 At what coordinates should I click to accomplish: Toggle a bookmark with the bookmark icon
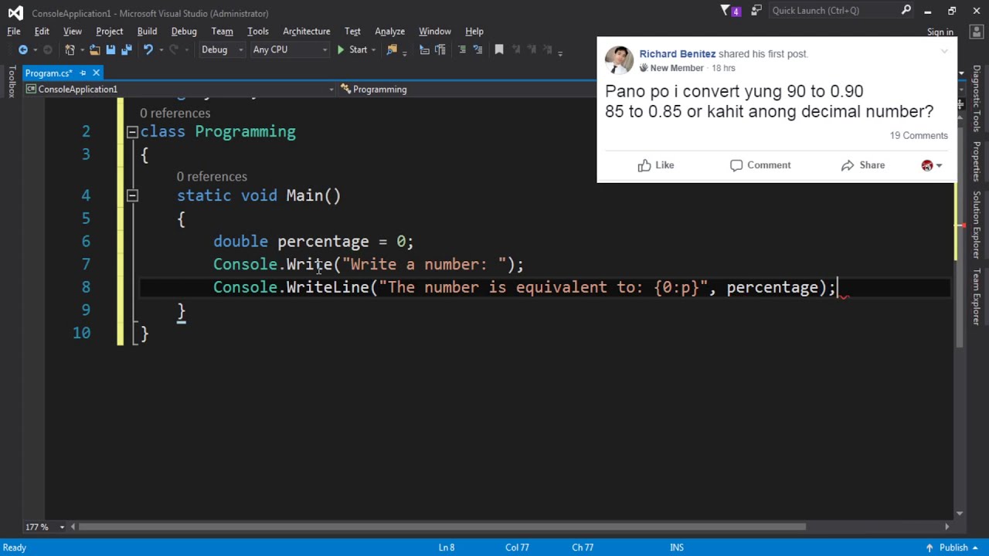pyautogui.click(x=499, y=49)
